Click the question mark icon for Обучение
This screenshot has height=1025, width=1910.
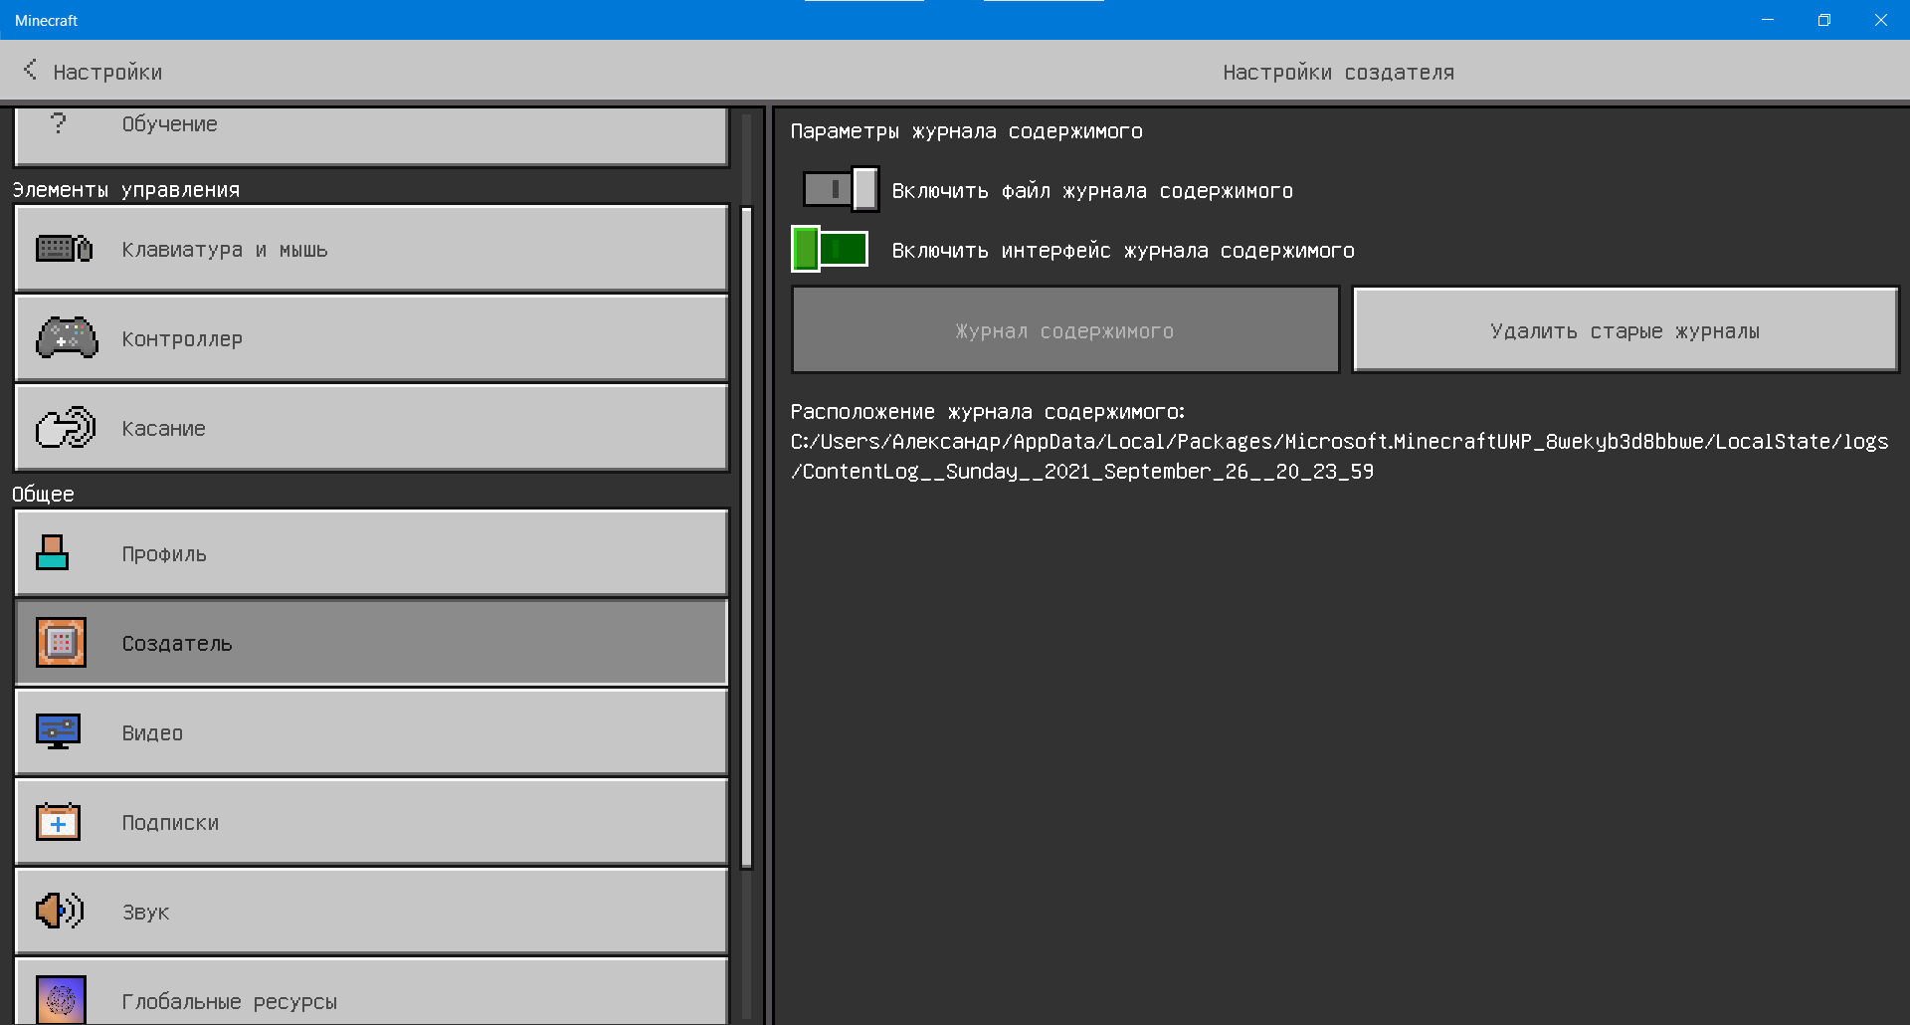[59, 123]
